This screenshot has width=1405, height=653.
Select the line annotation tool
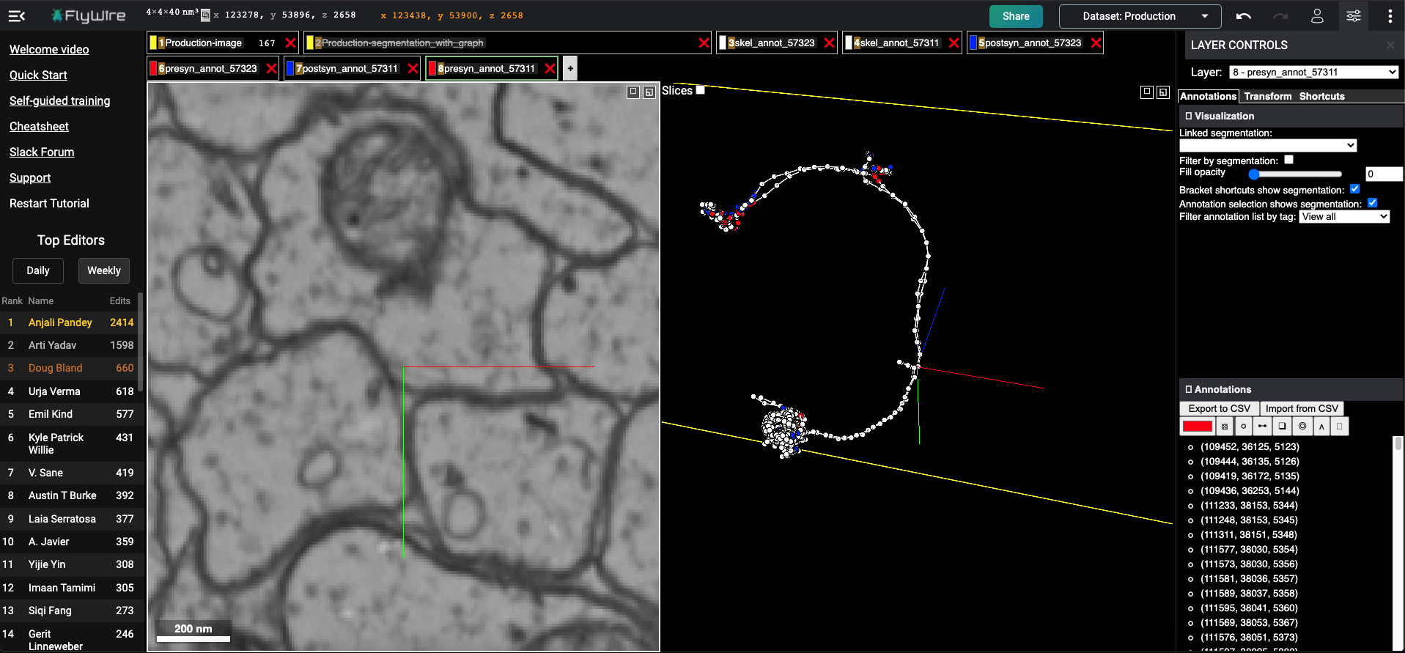(1262, 427)
